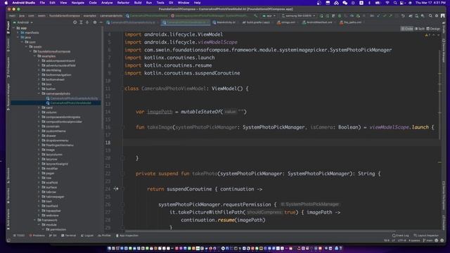Click the 'examples' breadcrumb in navigation bar

[x=89, y=15]
